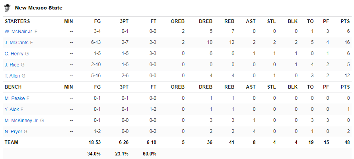Click the TEAM totals row label
Screen dimensions: 354x159
(11, 142)
